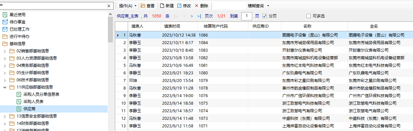Click the 供应商 form icon in tree

[x=19, y=109]
